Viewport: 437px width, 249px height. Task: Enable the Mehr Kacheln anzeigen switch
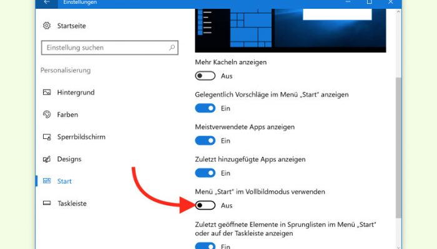pyautogui.click(x=205, y=76)
